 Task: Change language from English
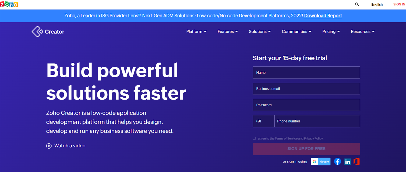tap(377, 5)
